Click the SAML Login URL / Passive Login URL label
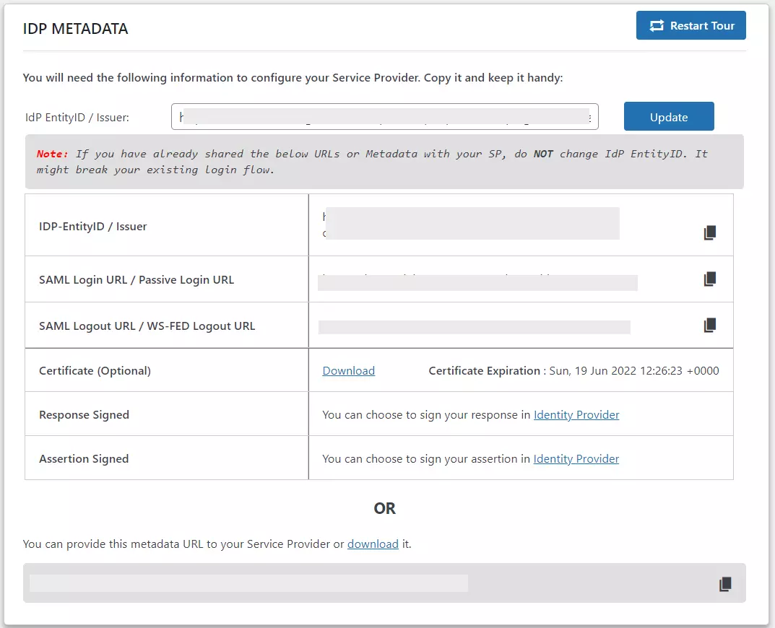This screenshot has height=628, width=775. pyautogui.click(x=137, y=279)
